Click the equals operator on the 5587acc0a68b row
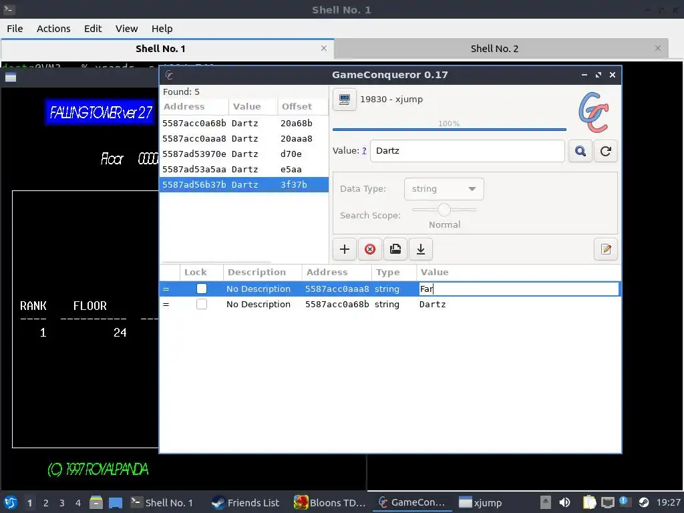Screen dimensions: 684x513 pos(166,304)
